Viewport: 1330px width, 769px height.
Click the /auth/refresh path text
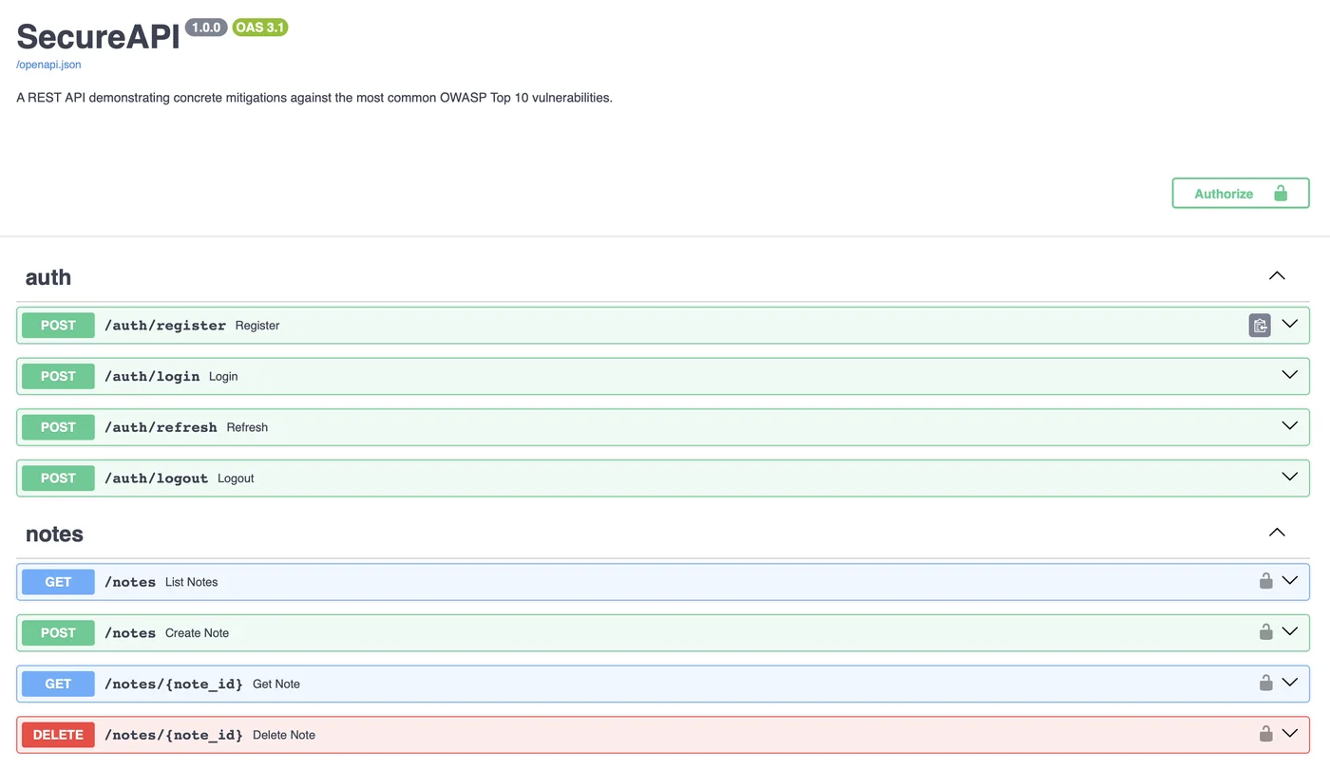click(x=161, y=427)
